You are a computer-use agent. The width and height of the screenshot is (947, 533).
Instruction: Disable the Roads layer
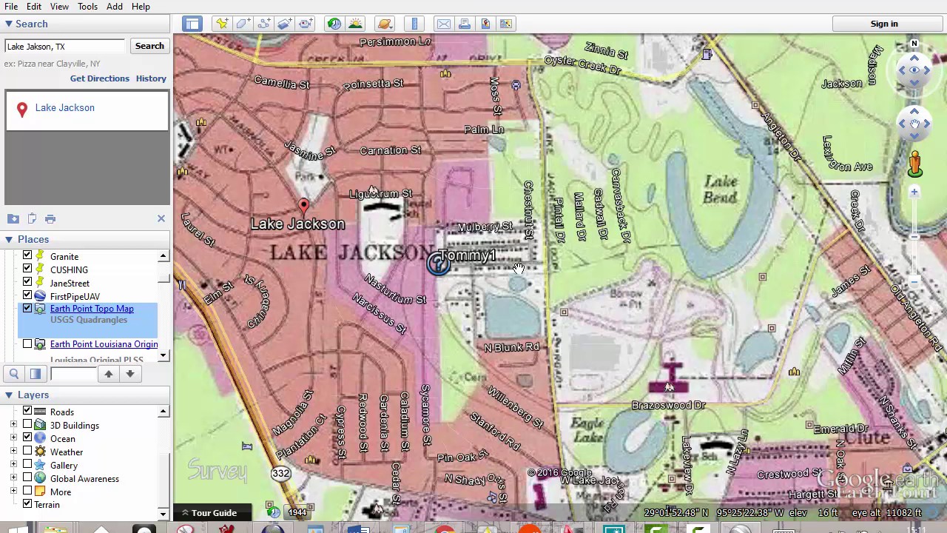click(27, 411)
